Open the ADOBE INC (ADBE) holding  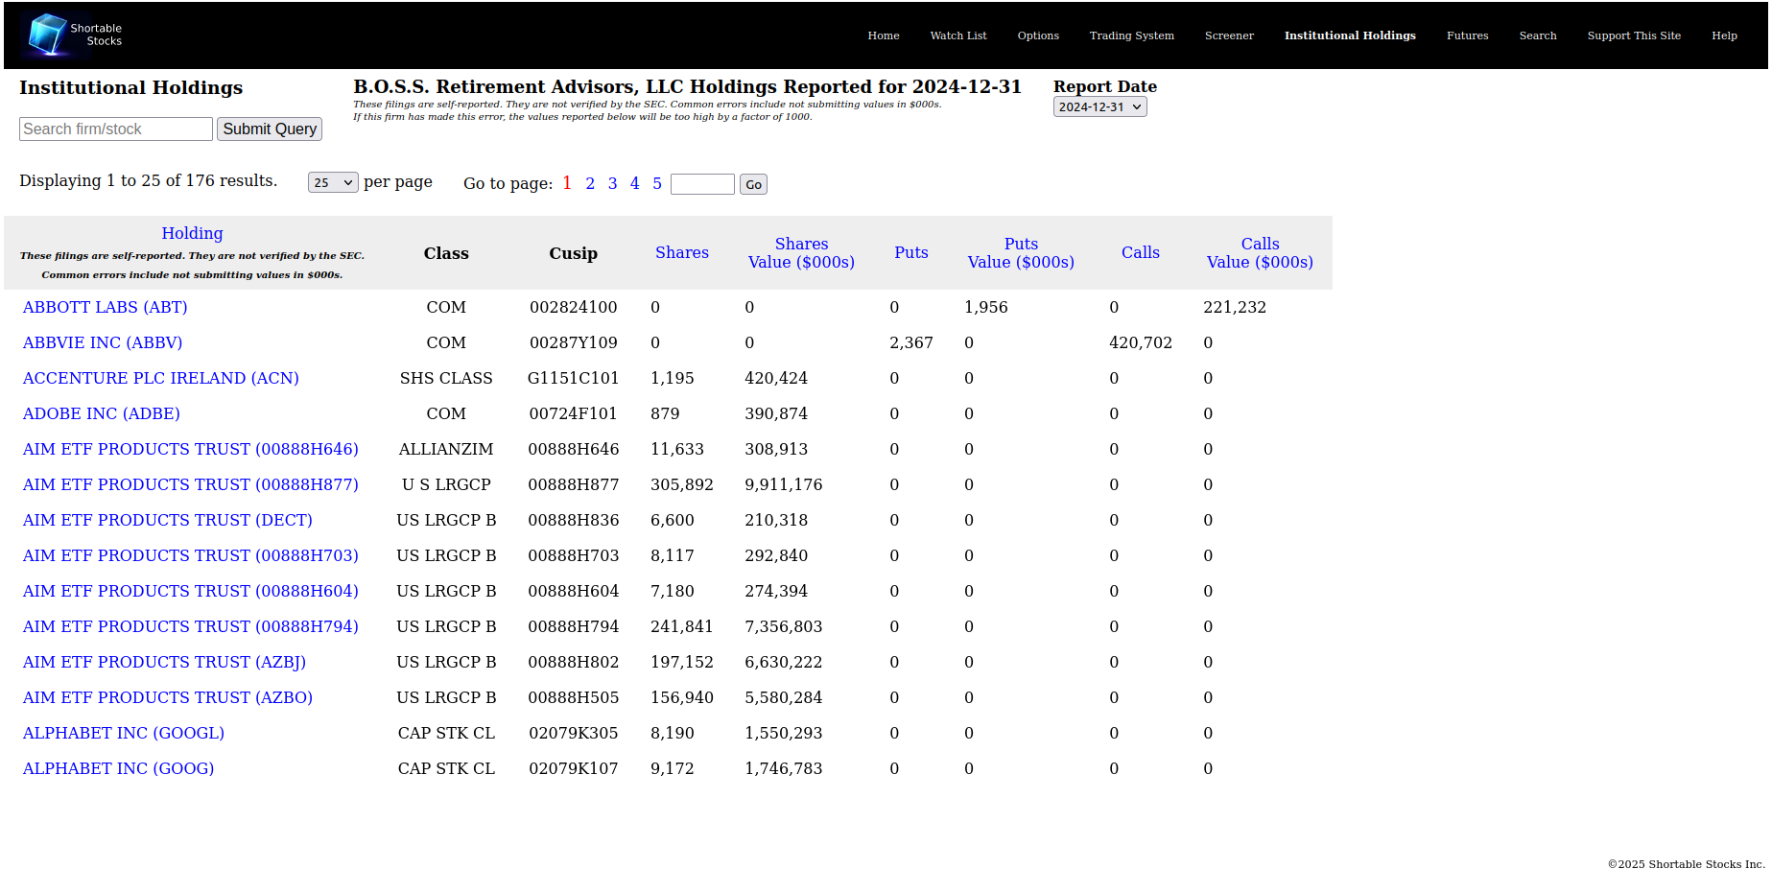coord(102,413)
